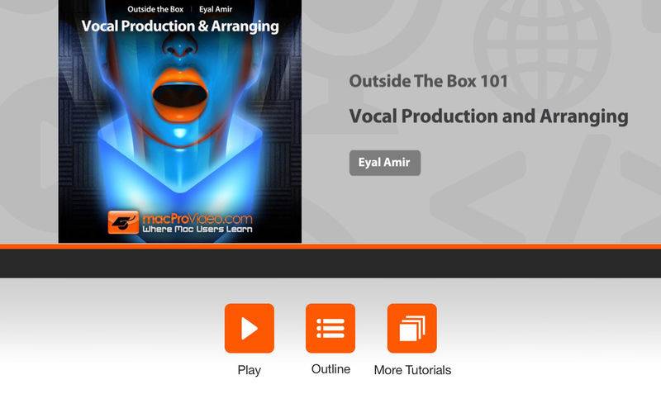This screenshot has width=661, height=413.
Task: Click the "More Tutorials" text label
Action: pyautogui.click(x=412, y=370)
